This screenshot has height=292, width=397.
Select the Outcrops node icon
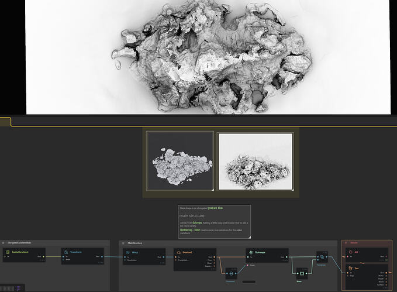tap(251, 252)
